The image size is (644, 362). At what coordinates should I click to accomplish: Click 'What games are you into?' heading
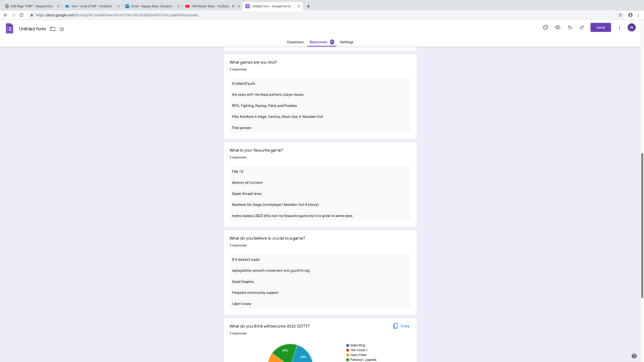pos(253,62)
